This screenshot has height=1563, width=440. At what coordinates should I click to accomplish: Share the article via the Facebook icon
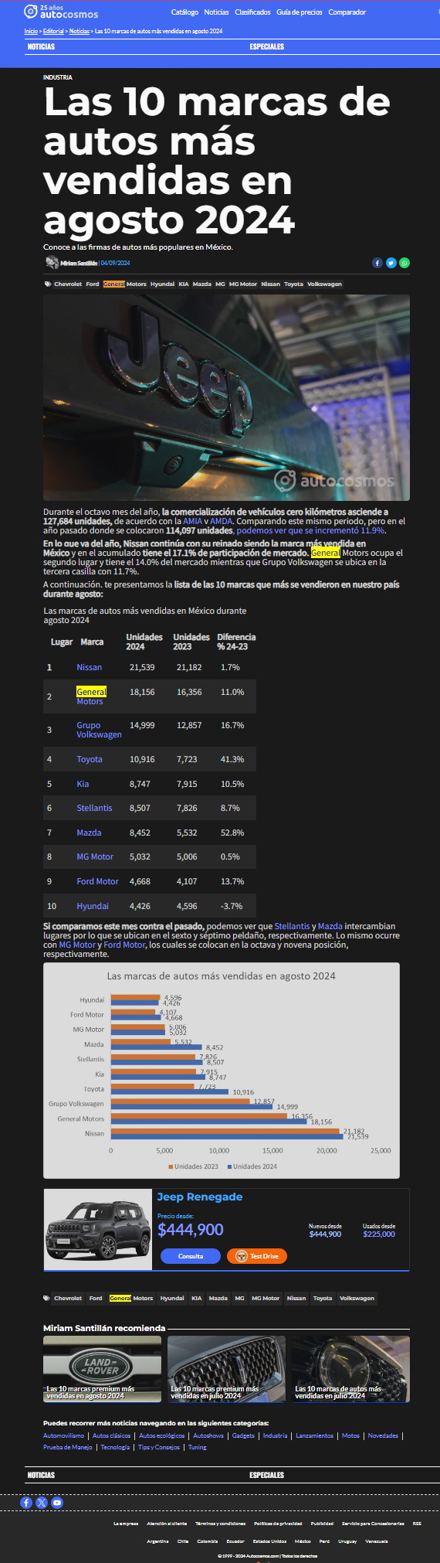pos(377,263)
